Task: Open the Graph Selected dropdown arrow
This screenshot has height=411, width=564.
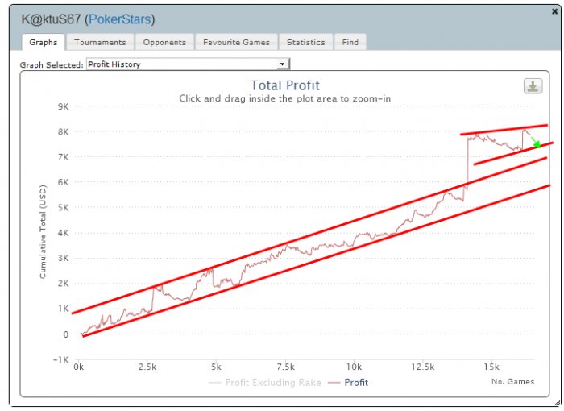Action: (x=282, y=64)
